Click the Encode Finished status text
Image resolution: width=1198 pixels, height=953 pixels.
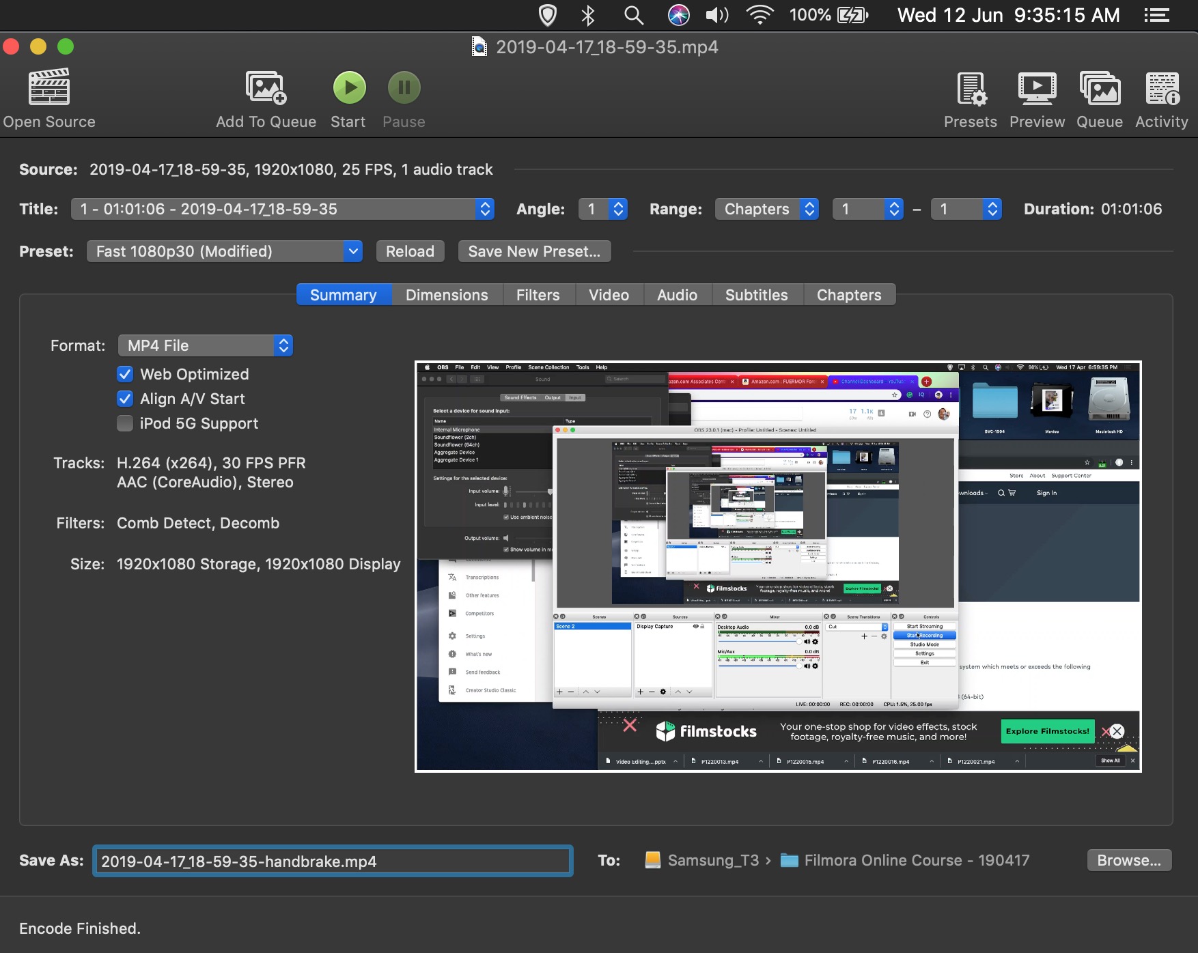point(80,928)
